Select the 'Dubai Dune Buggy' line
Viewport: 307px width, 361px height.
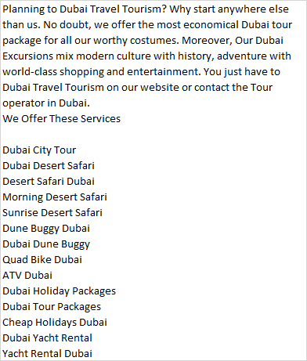coord(46,244)
